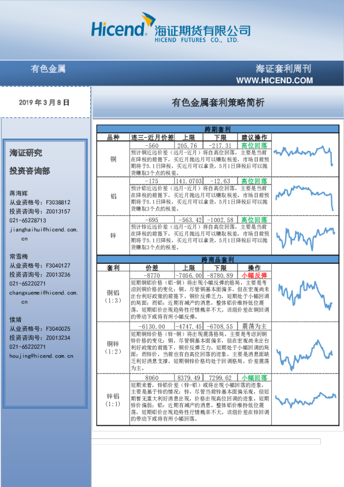Click the copper 跨期套利 sparkline chart

click(304, 155)
